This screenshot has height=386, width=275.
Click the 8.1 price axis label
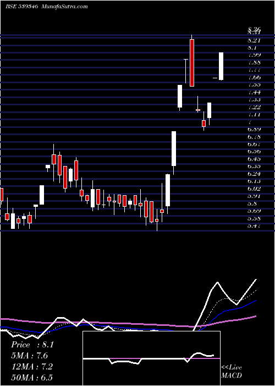(252, 48)
